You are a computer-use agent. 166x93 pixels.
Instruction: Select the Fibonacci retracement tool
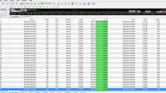15,7
